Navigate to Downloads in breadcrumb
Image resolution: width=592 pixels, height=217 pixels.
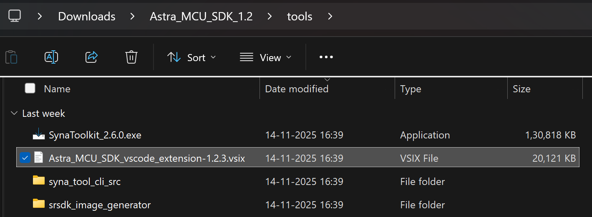click(86, 17)
